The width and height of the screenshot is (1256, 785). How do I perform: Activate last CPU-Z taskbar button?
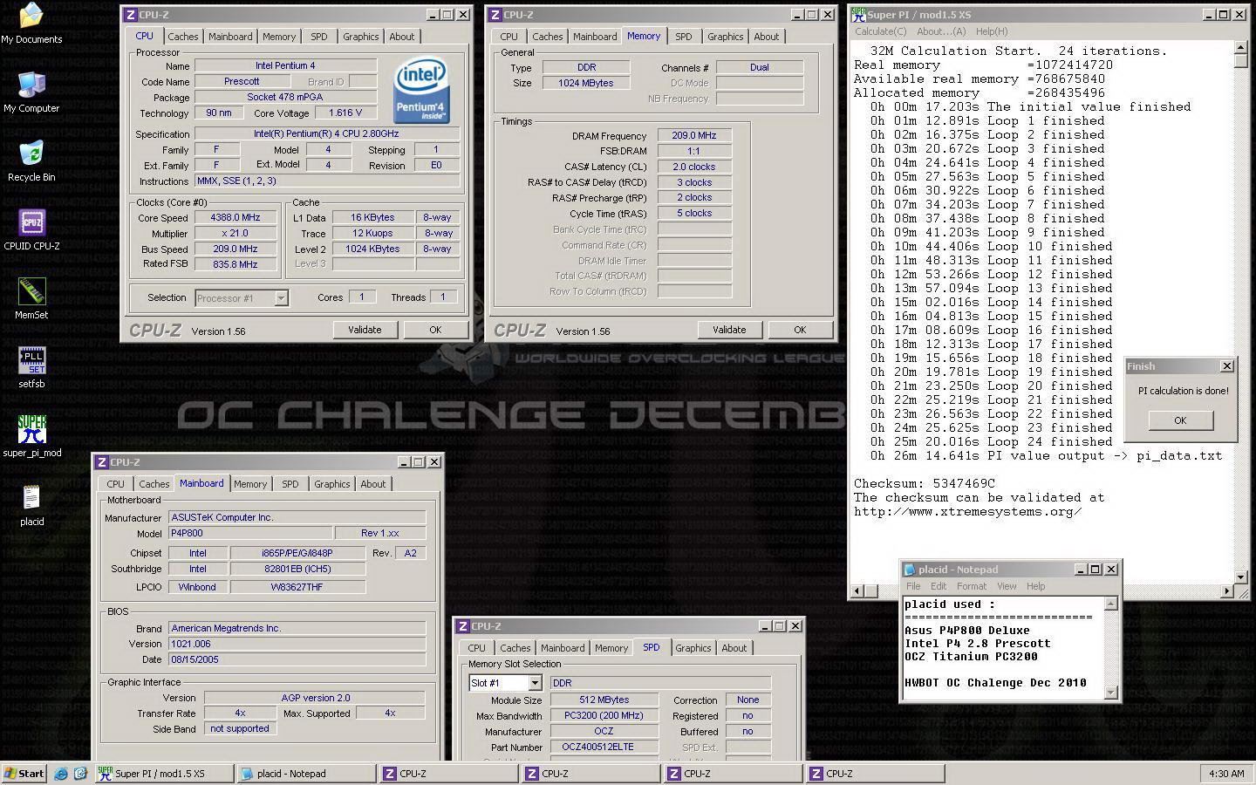point(874,774)
